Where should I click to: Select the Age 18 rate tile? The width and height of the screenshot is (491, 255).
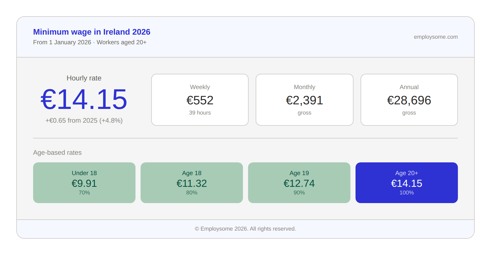coord(192,182)
